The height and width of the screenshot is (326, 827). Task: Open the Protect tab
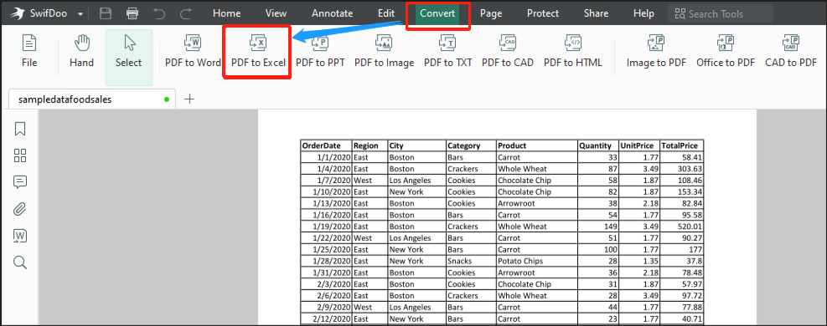pos(543,13)
